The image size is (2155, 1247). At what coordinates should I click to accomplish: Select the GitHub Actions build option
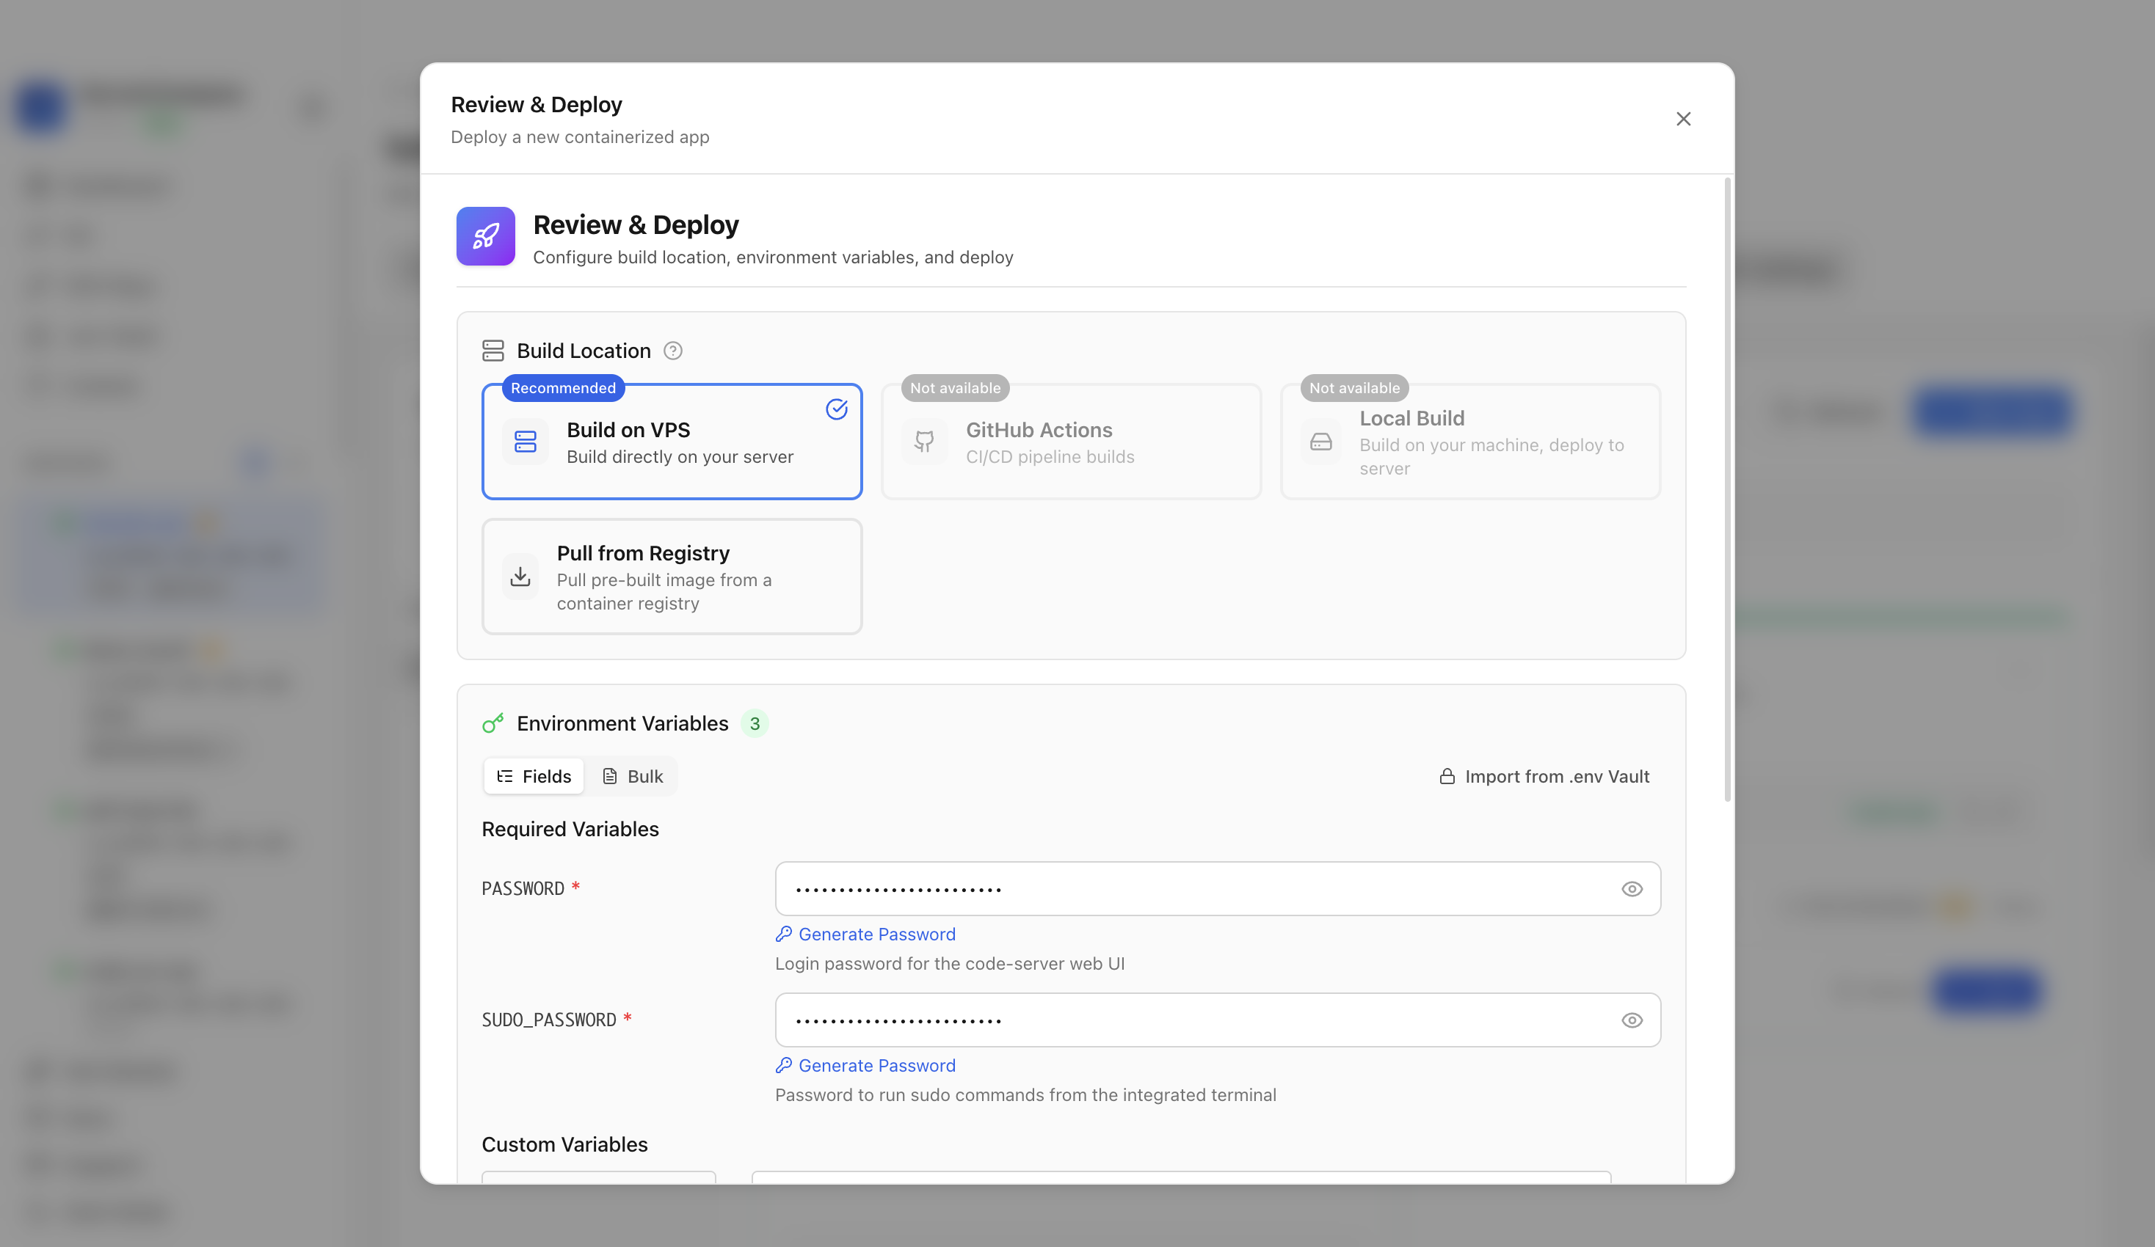(1071, 442)
